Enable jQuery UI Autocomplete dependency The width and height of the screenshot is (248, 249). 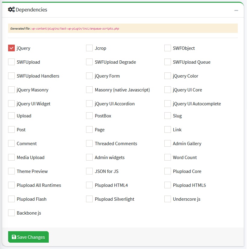(168, 104)
